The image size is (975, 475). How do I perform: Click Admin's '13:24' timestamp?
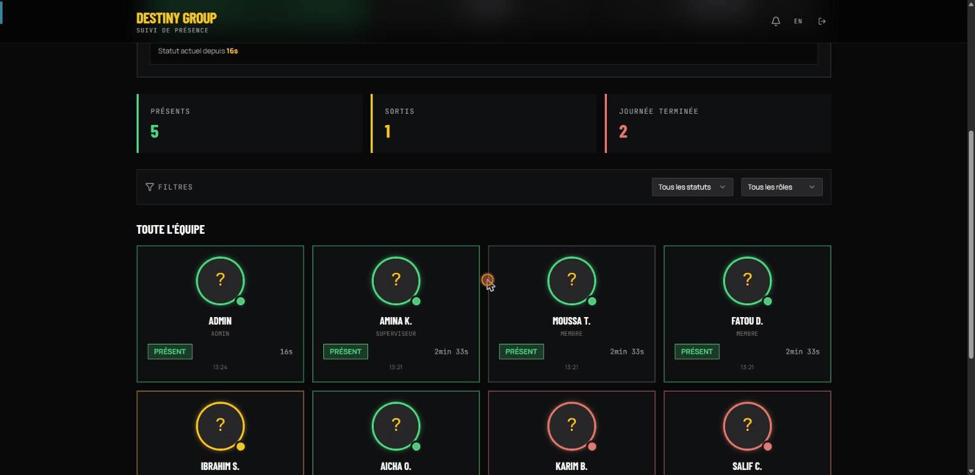point(220,367)
